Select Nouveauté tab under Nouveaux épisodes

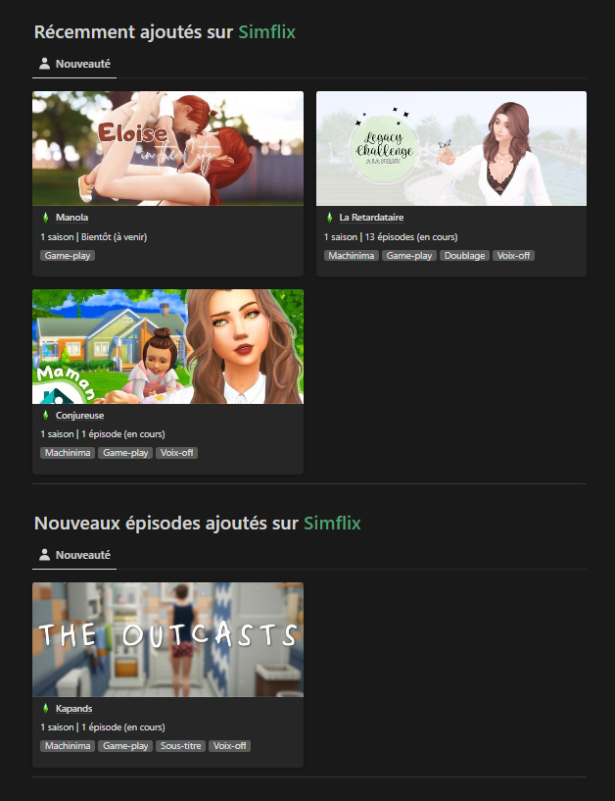(x=74, y=555)
